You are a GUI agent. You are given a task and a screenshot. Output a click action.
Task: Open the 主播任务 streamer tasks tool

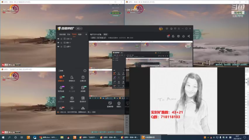(x=83, y=79)
